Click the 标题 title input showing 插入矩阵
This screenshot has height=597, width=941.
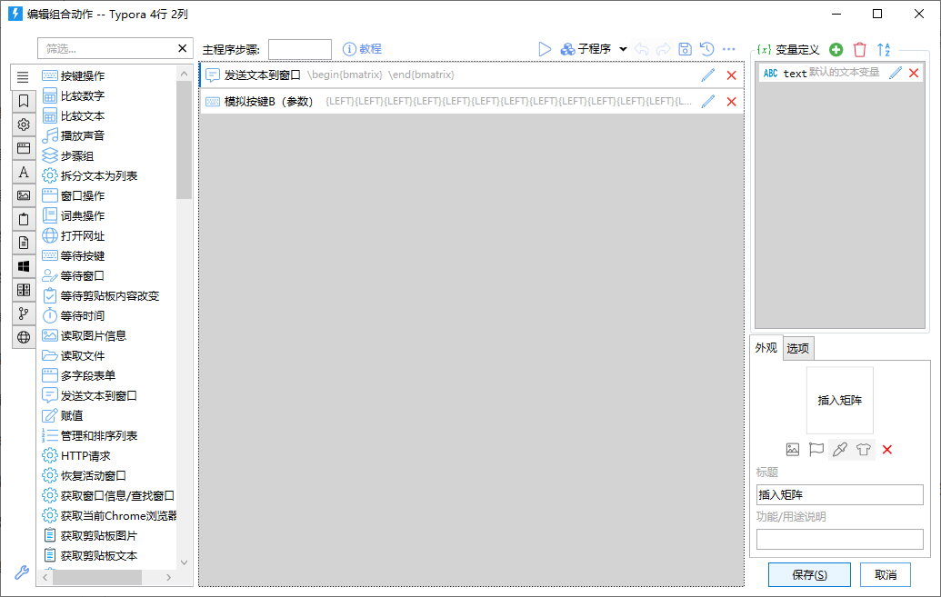(x=838, y=494)
